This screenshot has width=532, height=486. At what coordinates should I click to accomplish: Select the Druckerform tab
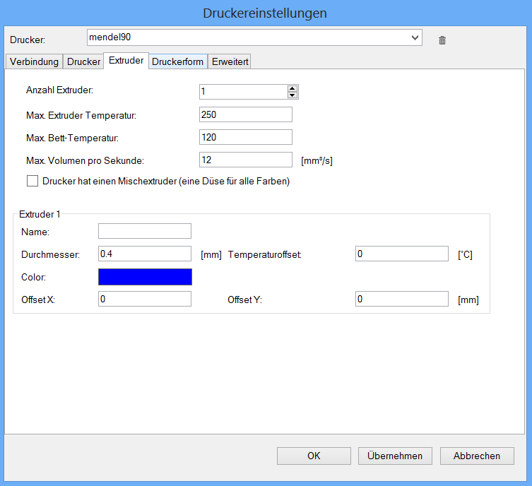pos(177,61)
